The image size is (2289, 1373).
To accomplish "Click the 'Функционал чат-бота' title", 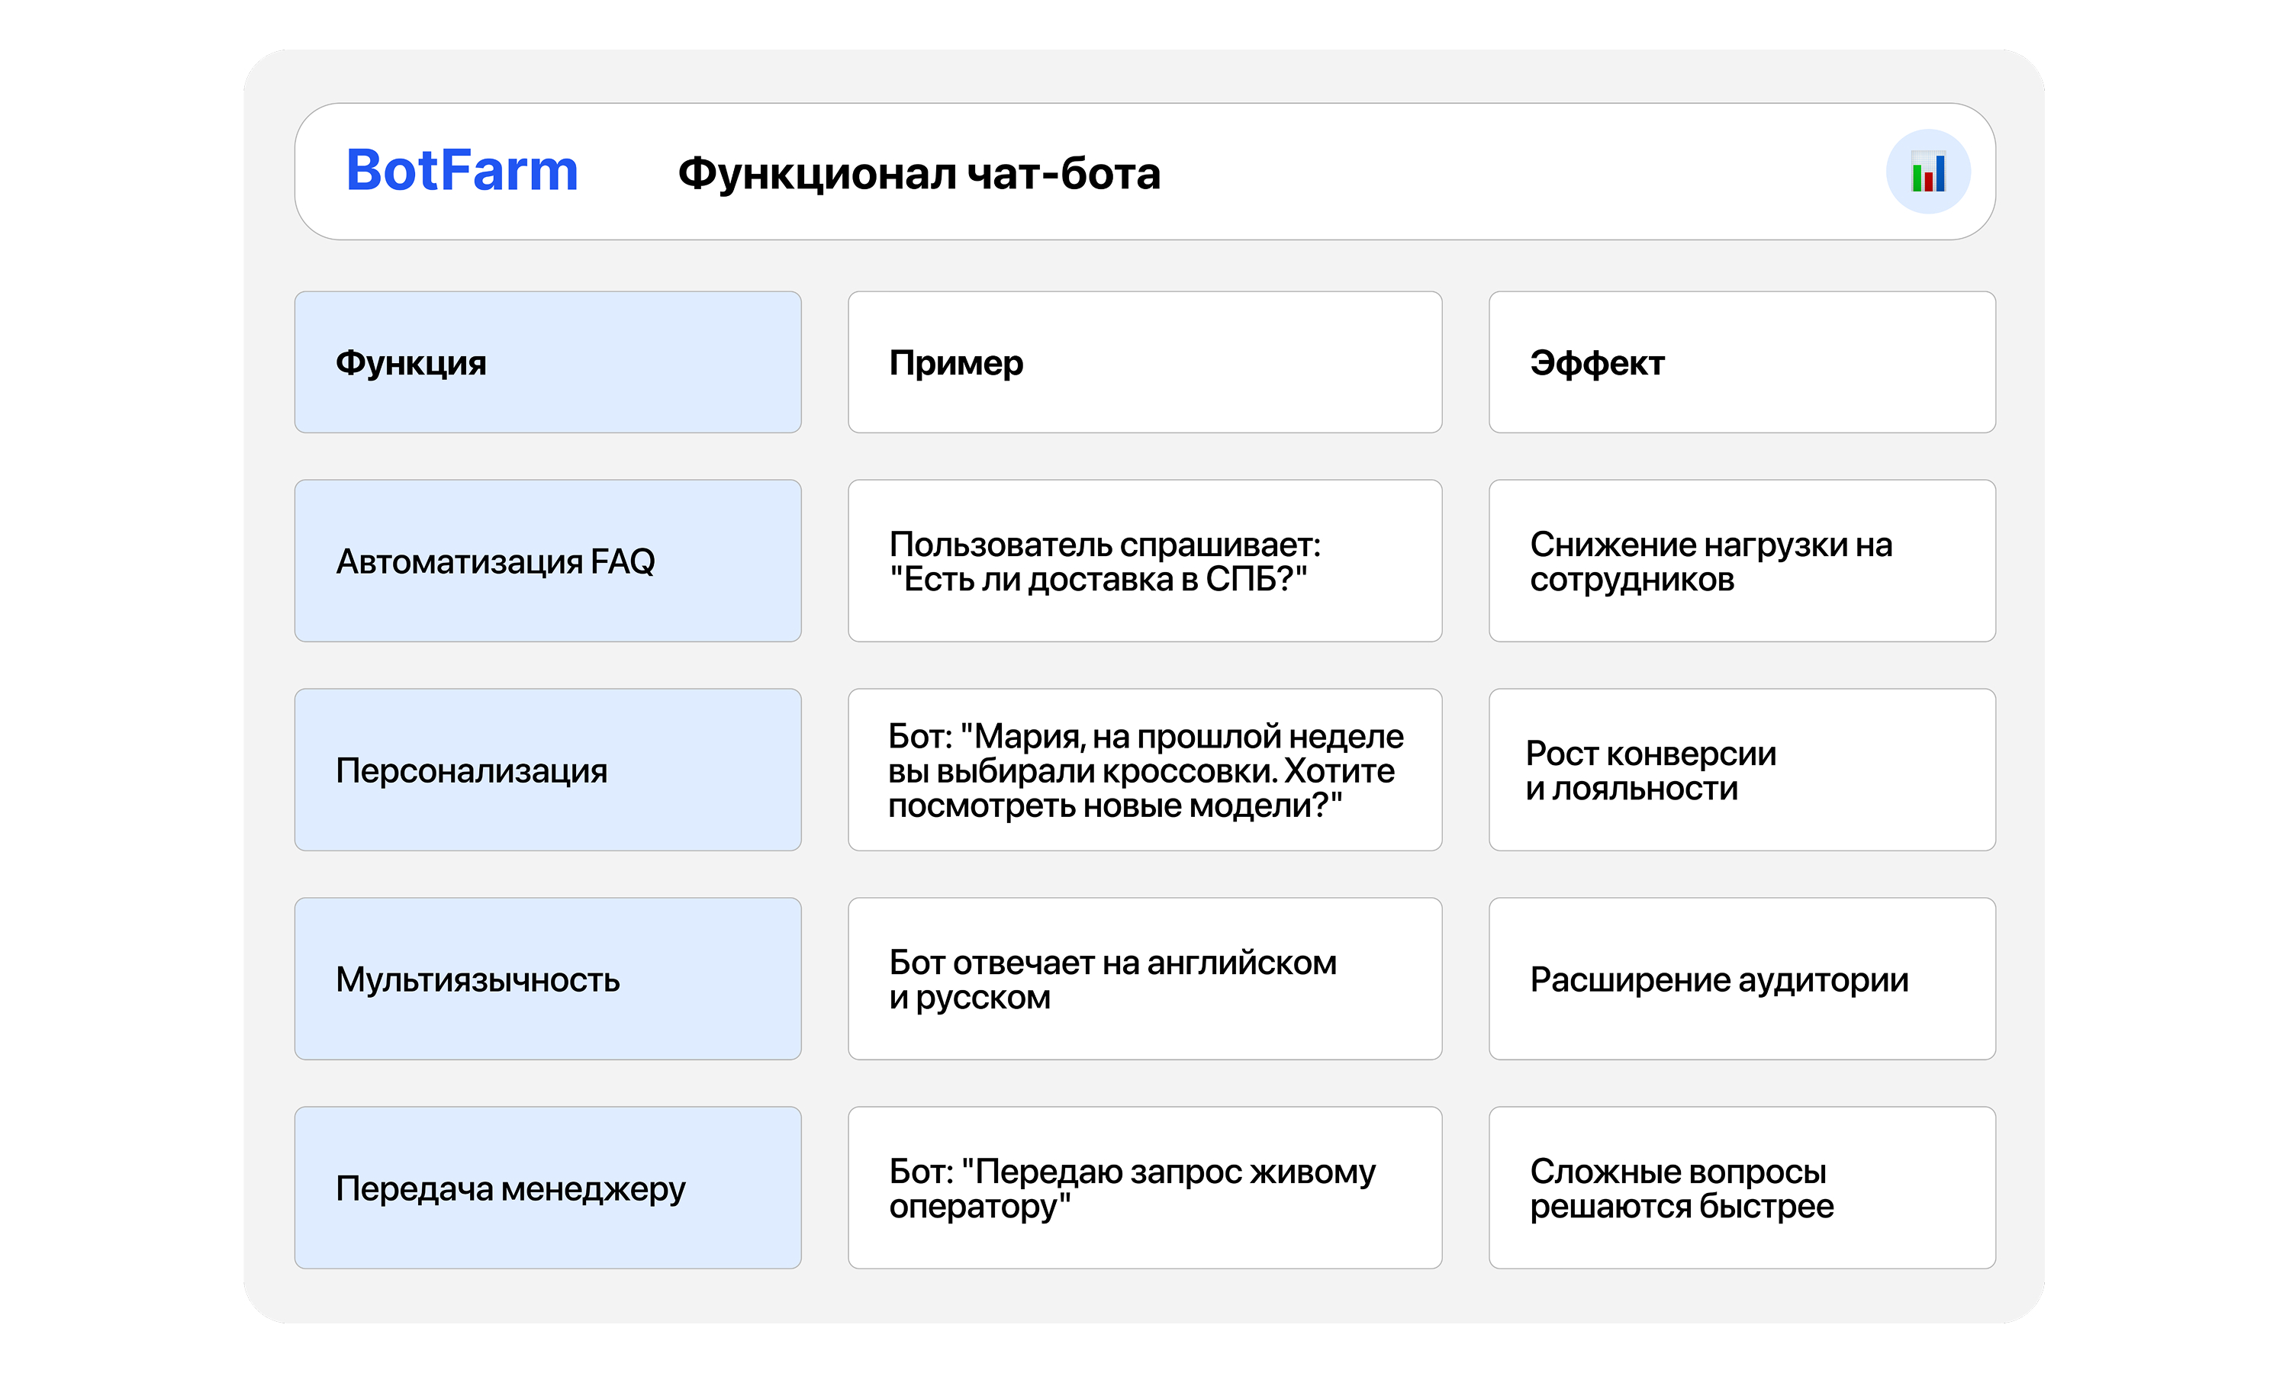I will tap(918, 174).
